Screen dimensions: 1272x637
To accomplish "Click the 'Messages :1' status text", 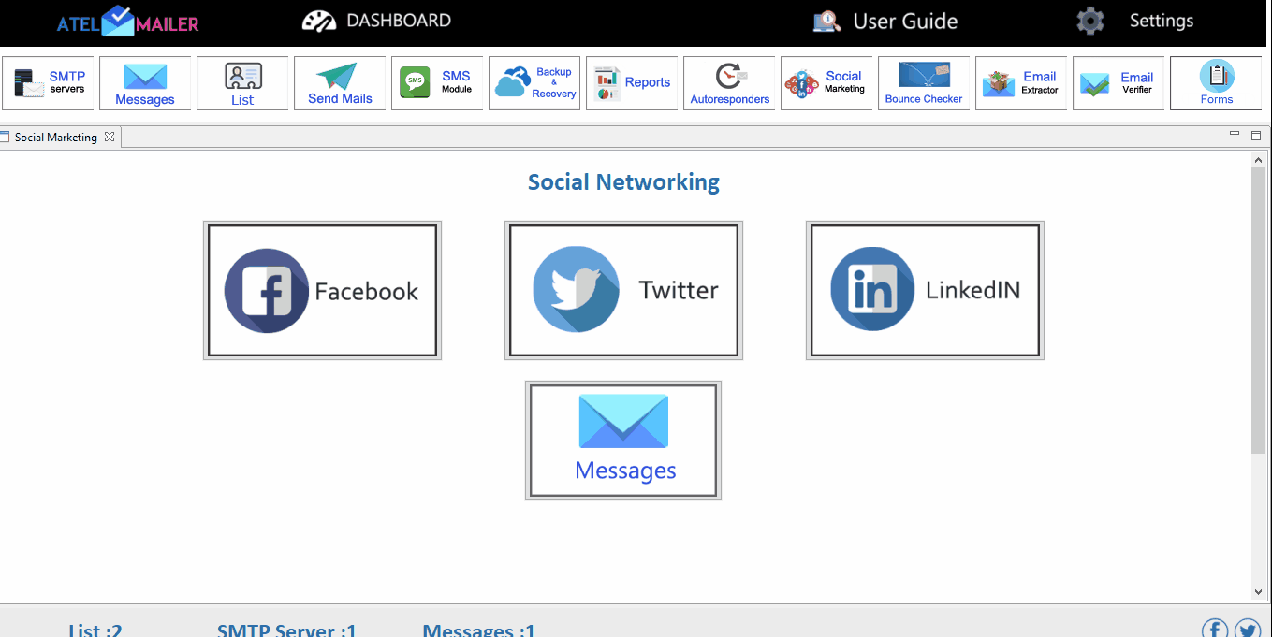I will 478,630.
